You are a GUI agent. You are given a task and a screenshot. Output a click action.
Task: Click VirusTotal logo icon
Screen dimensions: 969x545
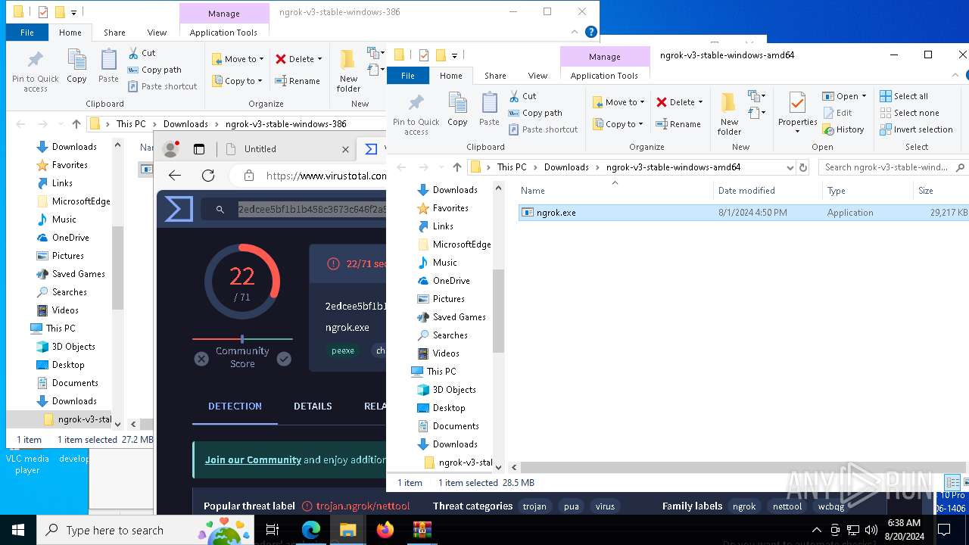click(179, 209)
